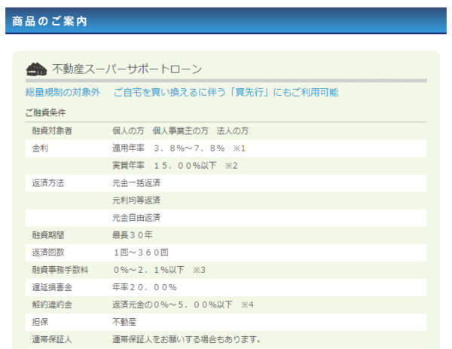452x349 pixels.
Task: Select the '元利均等返済' entry
Action: [x=136, y=201]
